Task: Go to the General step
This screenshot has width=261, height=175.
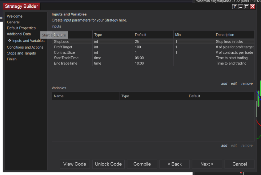Action: point(13,22)
